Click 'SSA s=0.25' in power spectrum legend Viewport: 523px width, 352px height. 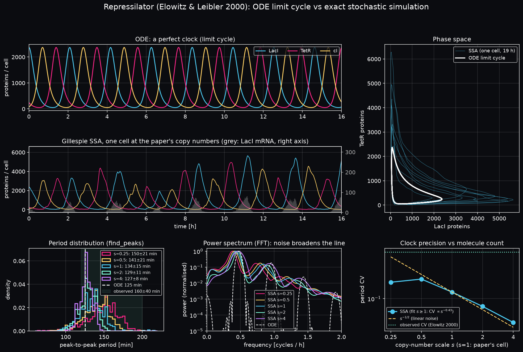point(274,294)
